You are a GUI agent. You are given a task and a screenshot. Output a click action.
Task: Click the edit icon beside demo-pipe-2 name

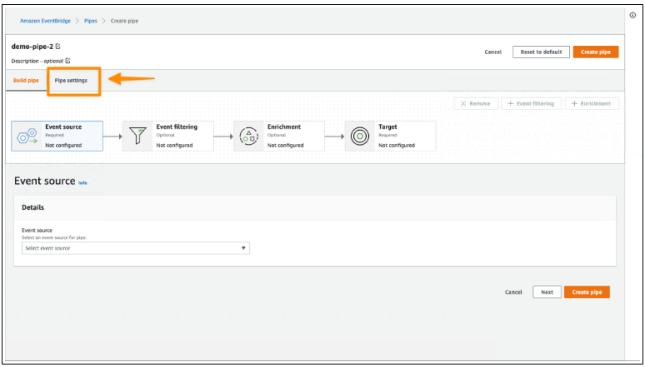(57, 47)
